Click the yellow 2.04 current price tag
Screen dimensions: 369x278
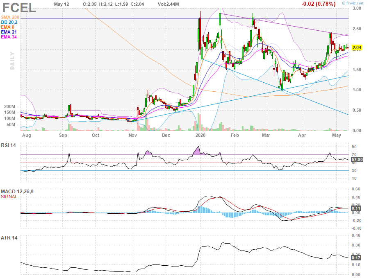coord(357,48)
